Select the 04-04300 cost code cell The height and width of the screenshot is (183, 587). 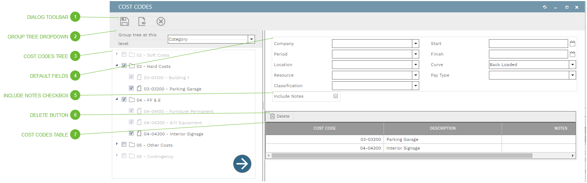pyautogui.click(x=325, y=148)
